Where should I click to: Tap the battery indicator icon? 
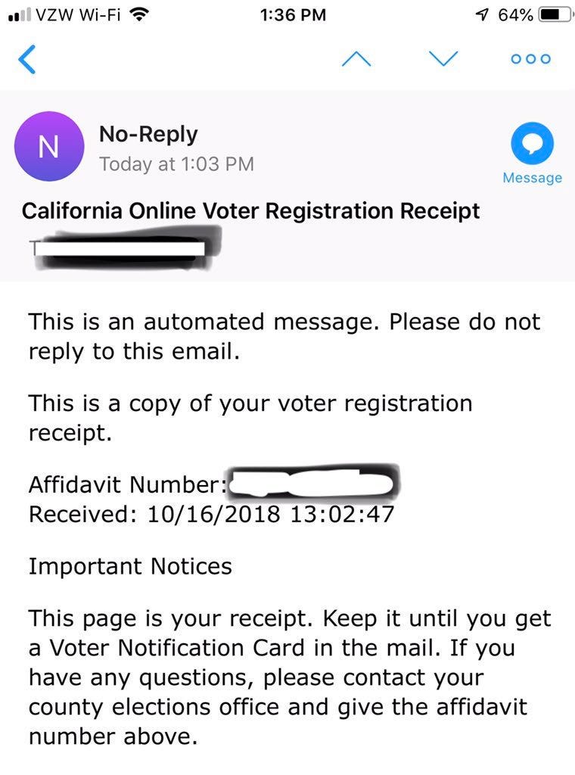[556, 15]
